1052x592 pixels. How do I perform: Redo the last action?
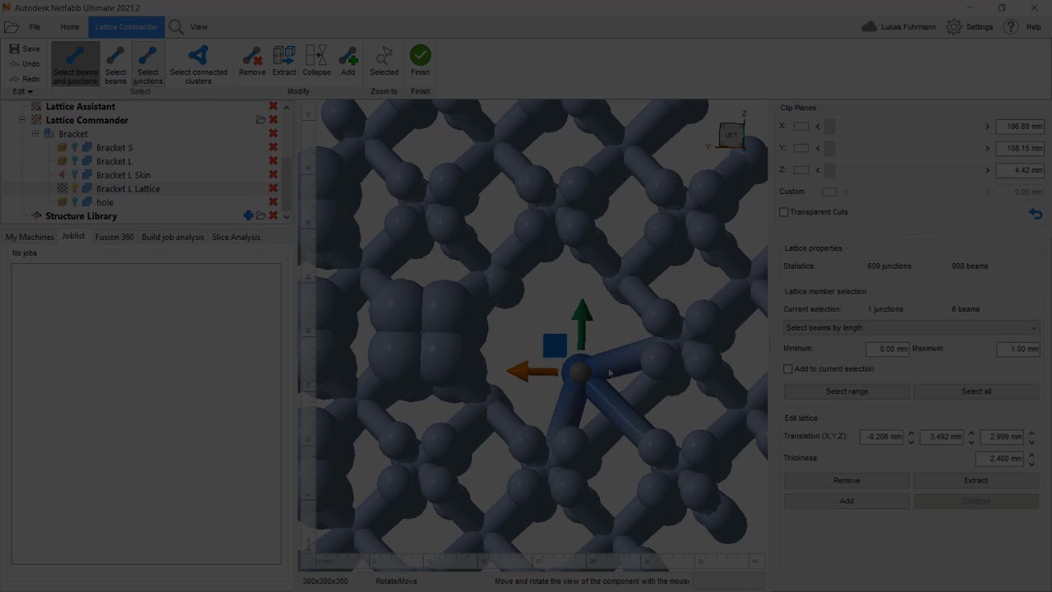click(x=25, y=79)
